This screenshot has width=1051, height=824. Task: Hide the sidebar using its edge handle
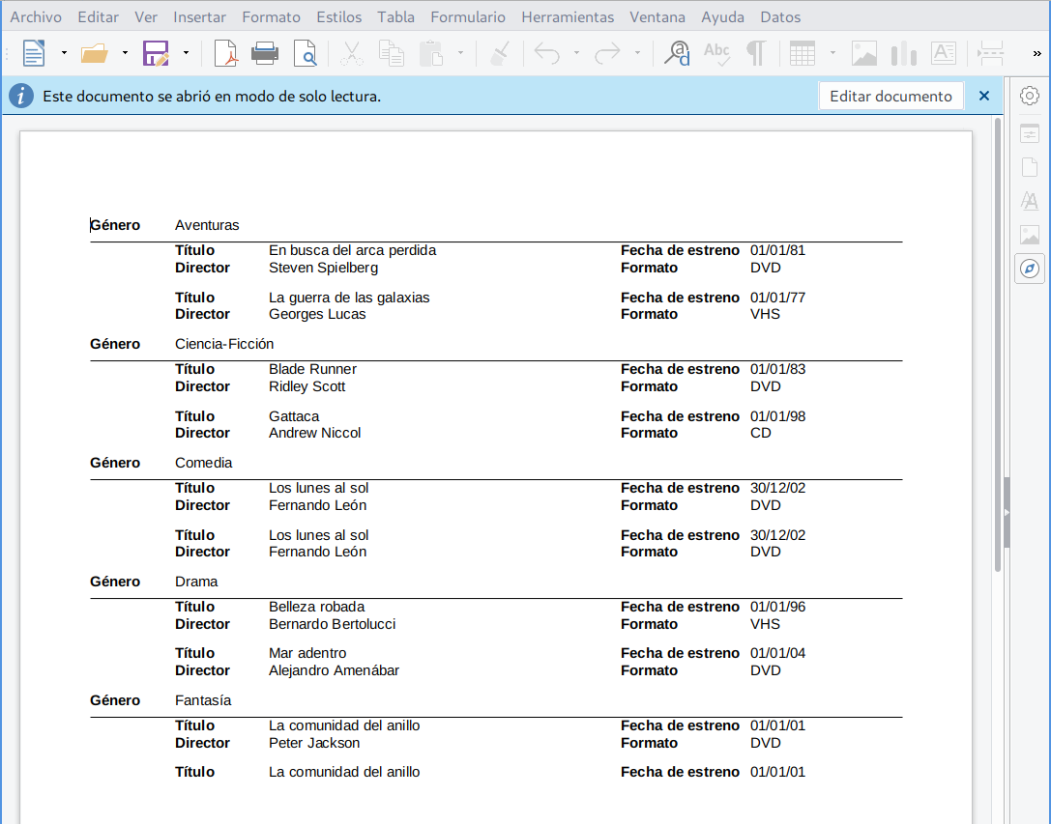pyautogui.click(x=1007, y=513)
